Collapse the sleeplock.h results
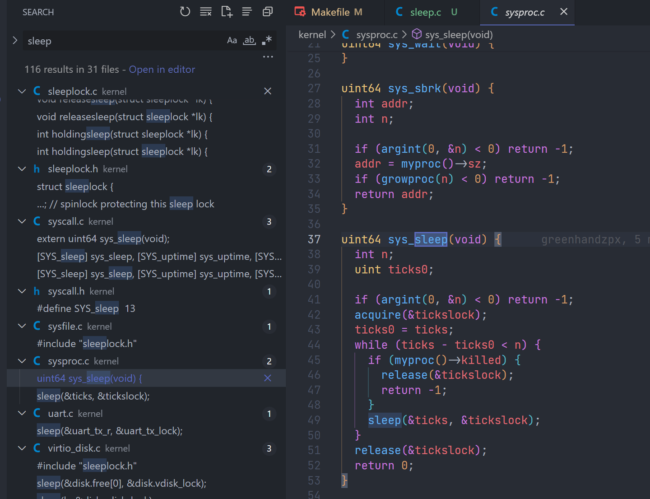Viewport: 650px width, 499px height. [x=22, y=169]
